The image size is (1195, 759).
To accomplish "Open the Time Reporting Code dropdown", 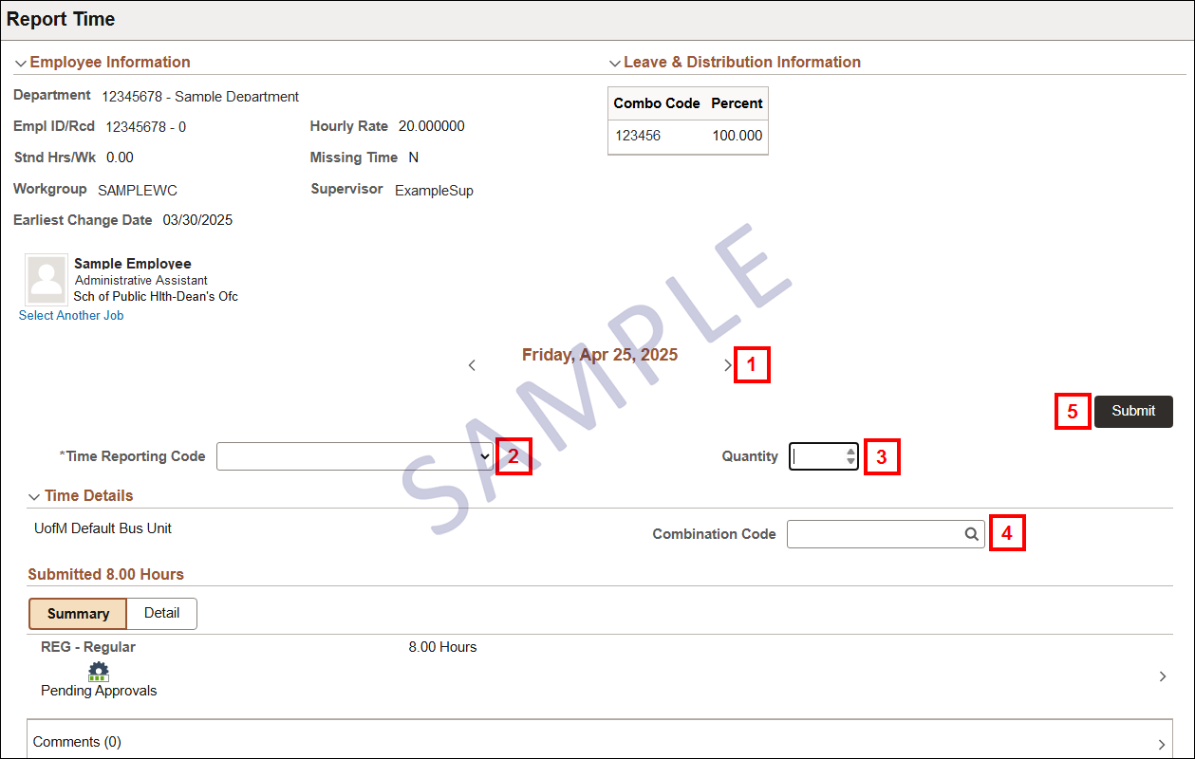I will 356,456.
